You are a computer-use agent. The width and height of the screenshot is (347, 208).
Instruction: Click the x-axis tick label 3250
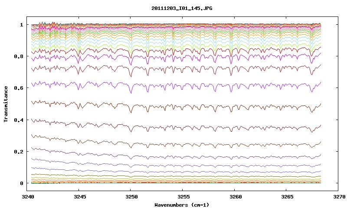point(131,196)
